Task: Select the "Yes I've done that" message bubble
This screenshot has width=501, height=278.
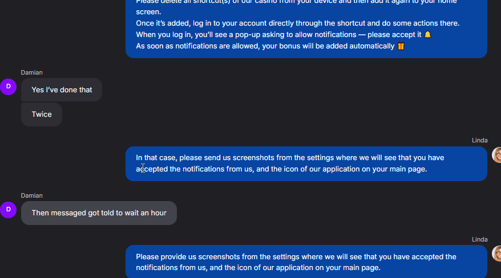Action: (x=62, y=90)
